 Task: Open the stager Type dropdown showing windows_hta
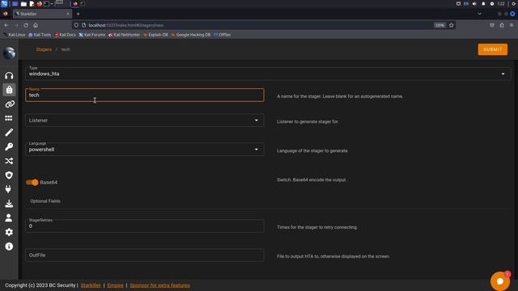pyautogui.click(x=268, y=74)
